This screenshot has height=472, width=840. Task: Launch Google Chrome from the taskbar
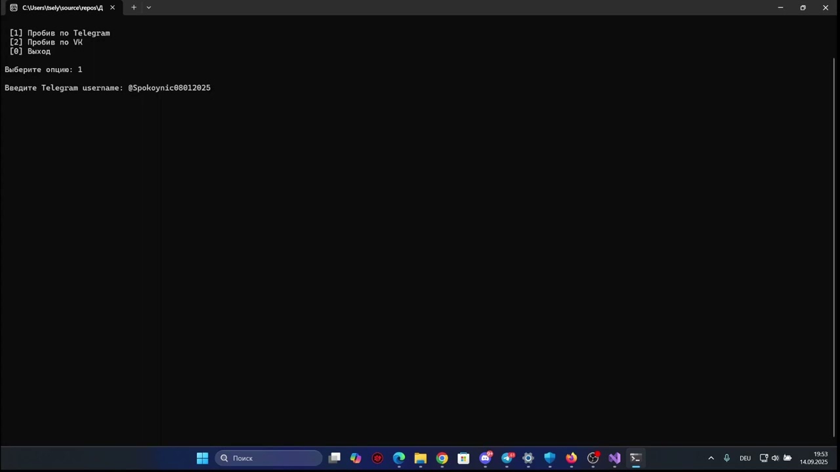click(442, 458)
